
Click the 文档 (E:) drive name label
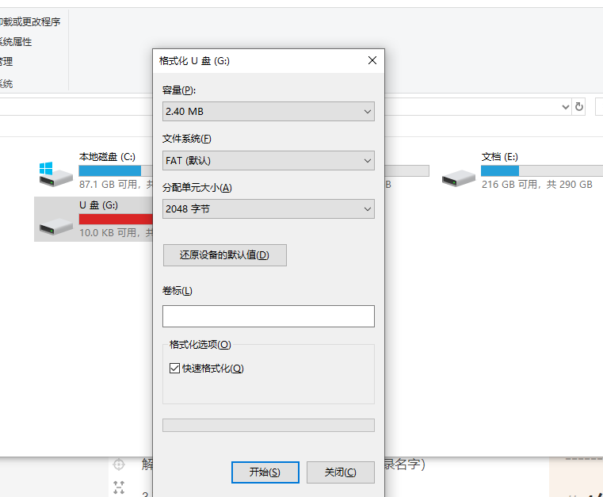499,157
